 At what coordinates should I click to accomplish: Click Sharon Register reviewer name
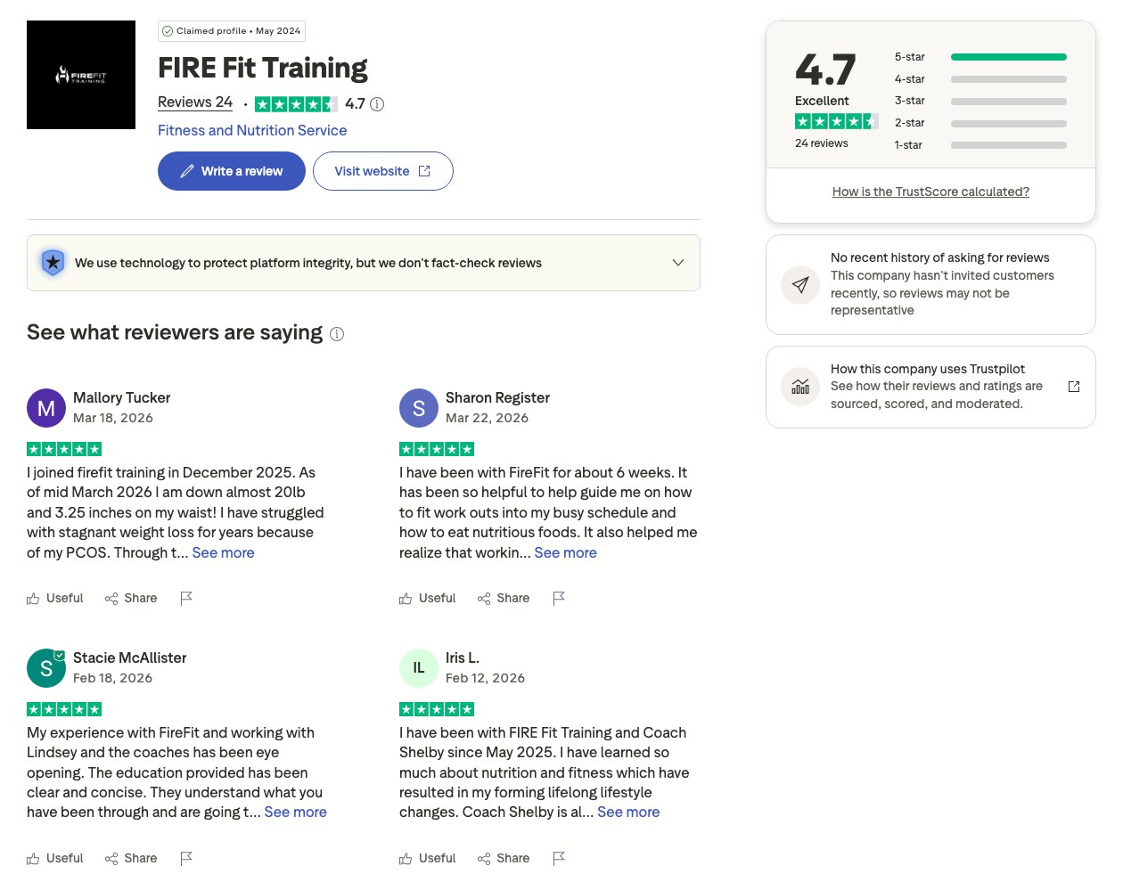[497, 397]
